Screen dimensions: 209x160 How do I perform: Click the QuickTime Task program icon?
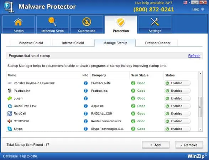10,106
